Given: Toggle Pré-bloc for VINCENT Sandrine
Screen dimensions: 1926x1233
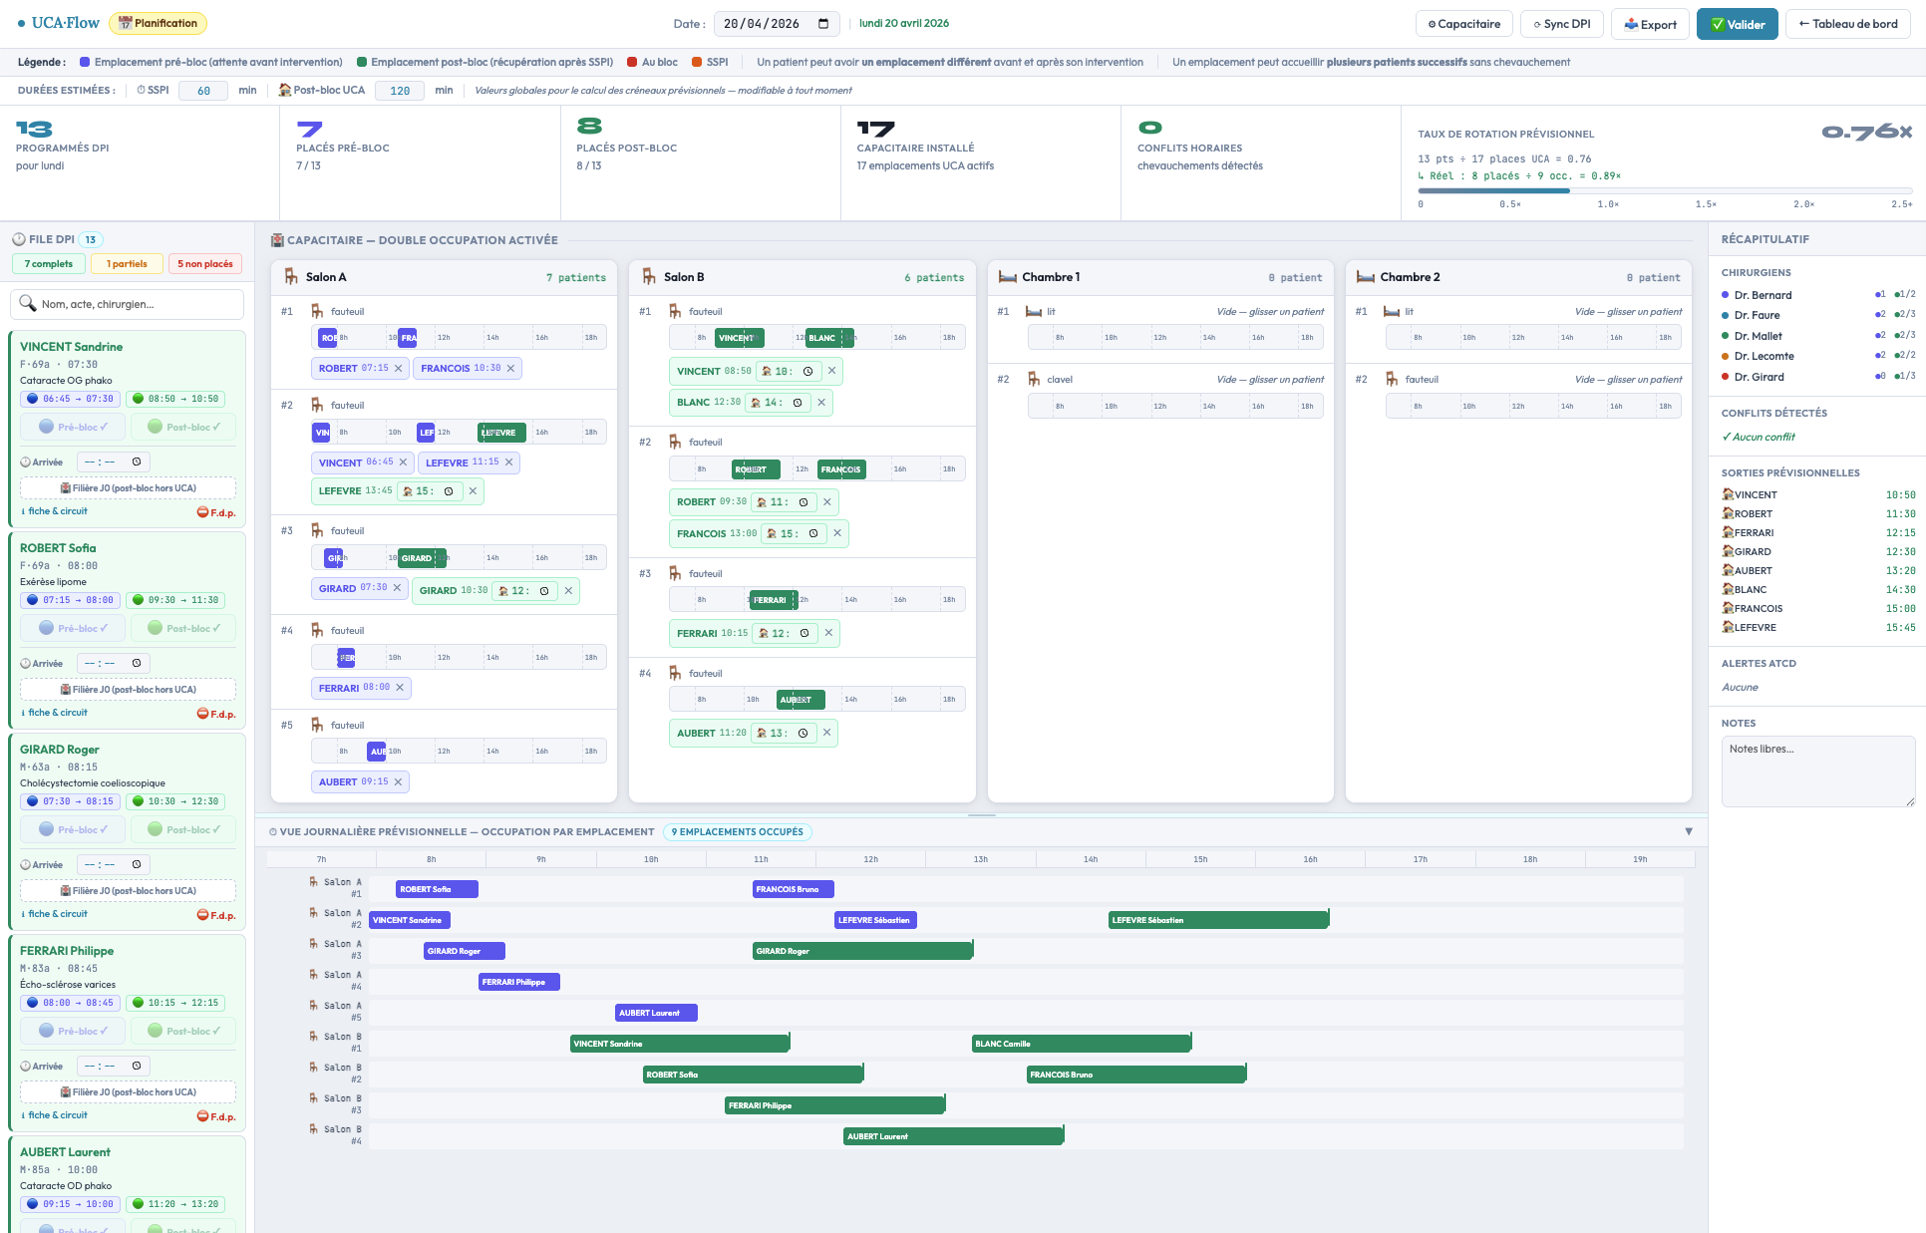Looking at the screenshot, I should coord(73,427).
